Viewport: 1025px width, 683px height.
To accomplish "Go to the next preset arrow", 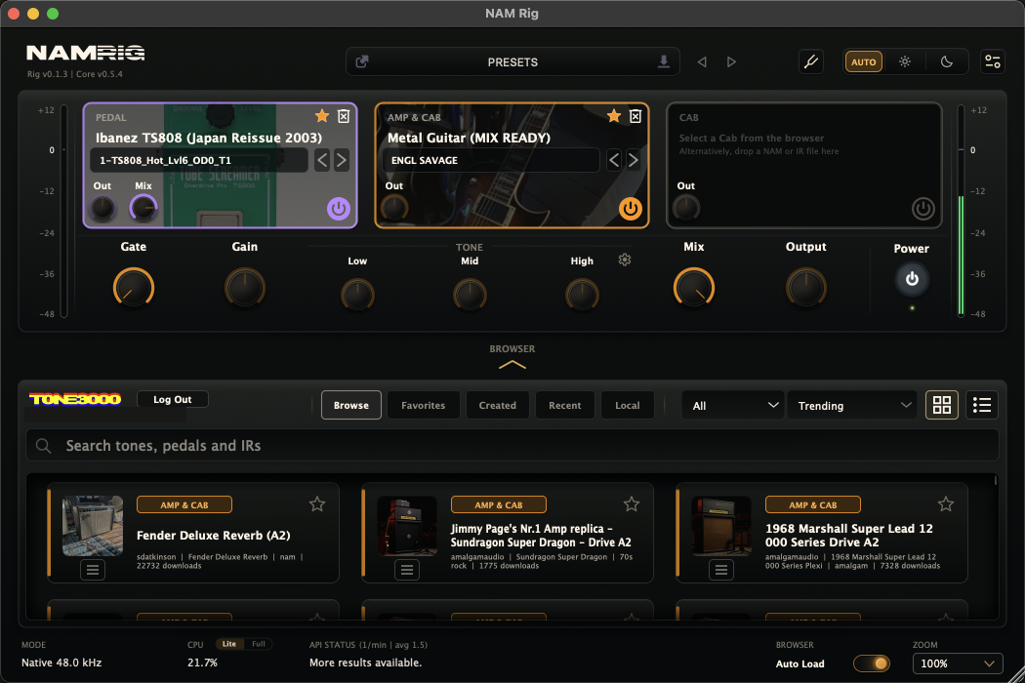I will [x=731, y=62].
